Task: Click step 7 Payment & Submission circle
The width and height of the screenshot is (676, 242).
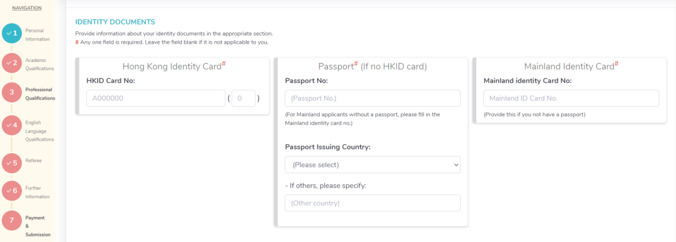Action: (x=12, y=221)
